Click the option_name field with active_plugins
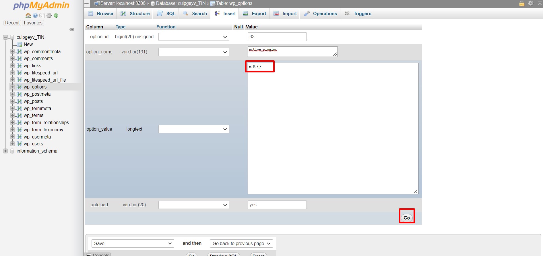The height and width of the screenshot is (256, 543). [x=292, y=52]
